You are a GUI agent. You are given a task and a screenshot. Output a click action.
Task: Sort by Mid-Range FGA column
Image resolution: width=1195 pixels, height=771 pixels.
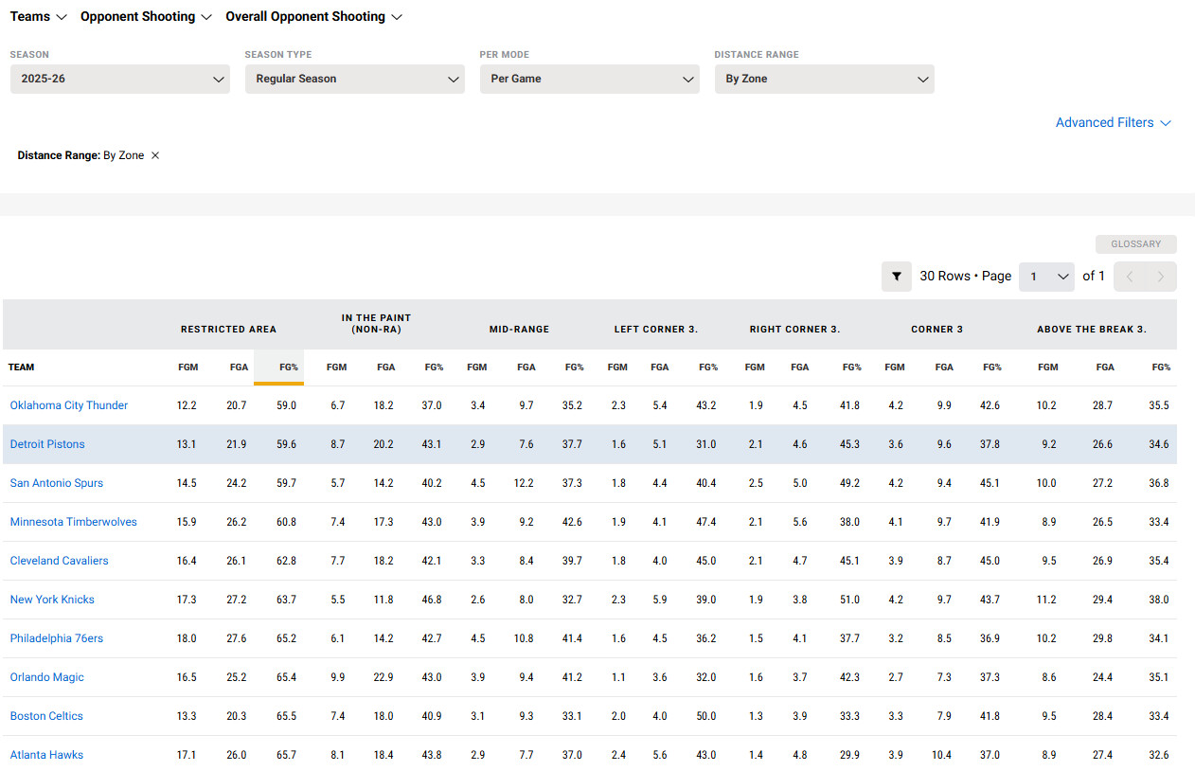526,368
